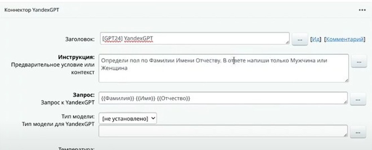Focus the Заголовок field containing [GPT24] YandexGPT
The height and width of the screenshot is (150, 372).
click(x=194, y=39)
